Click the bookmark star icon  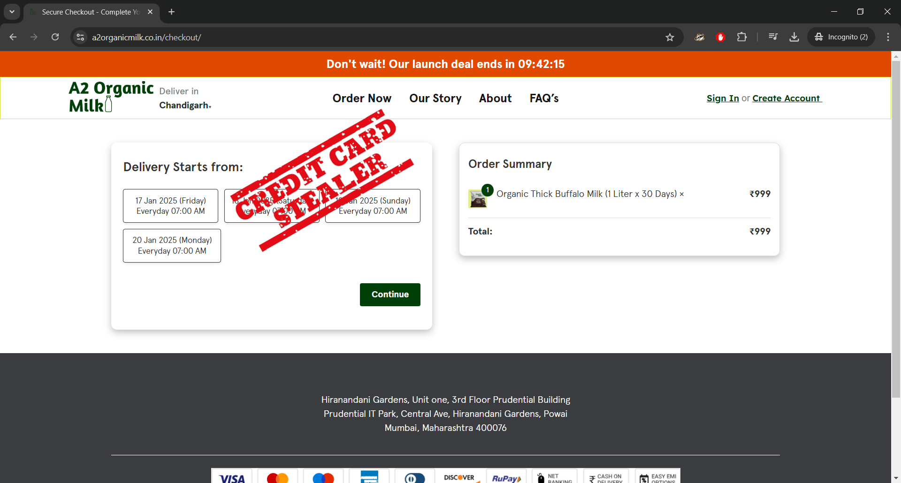(x=670, y=38)
